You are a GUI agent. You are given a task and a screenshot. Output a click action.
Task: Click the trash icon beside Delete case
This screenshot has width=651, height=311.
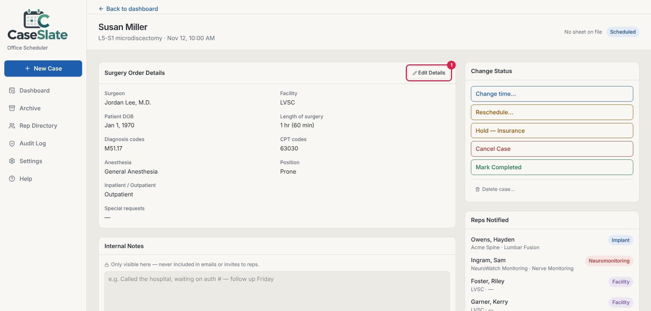pos(477,189)
